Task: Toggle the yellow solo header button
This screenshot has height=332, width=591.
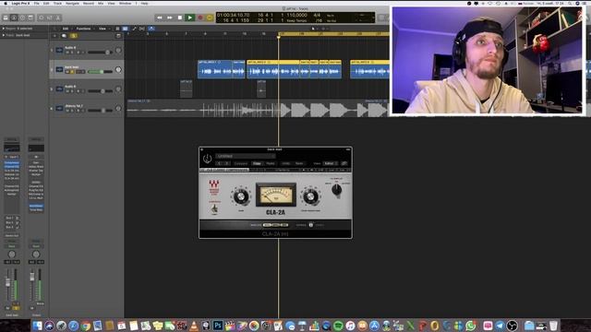Action: pos(74,36)
